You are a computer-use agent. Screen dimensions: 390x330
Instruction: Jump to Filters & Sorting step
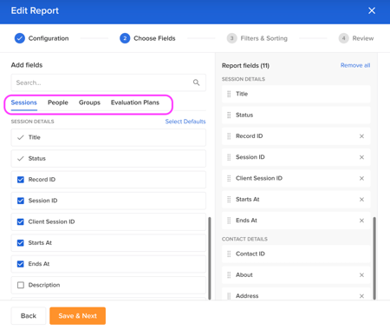257,38
